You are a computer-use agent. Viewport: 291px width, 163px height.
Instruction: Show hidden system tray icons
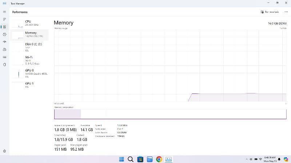click(246, 159)
